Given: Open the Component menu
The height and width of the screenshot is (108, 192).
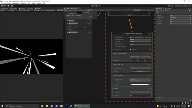Looking at the screenshot, I should [x=23, y=3].
